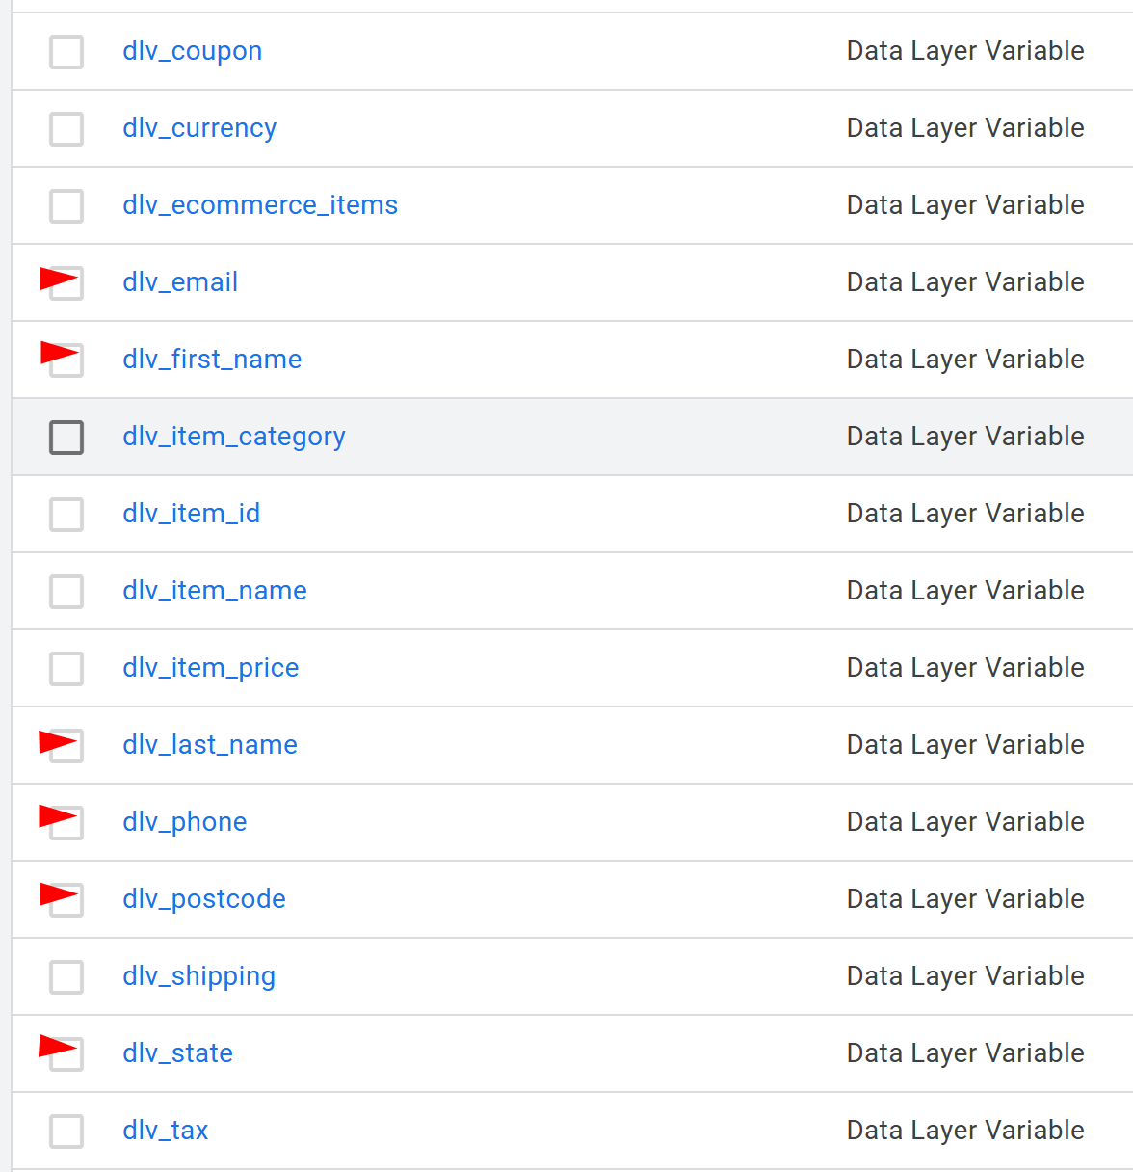Open the dlv_item_category variable link
Viewport: 1133px width, 1172px height.
233,437
